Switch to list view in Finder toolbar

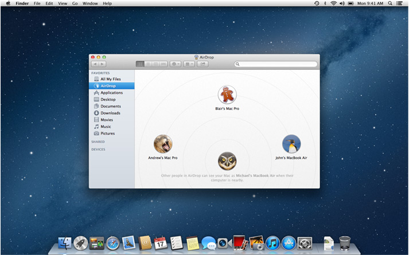pos(147,64)
